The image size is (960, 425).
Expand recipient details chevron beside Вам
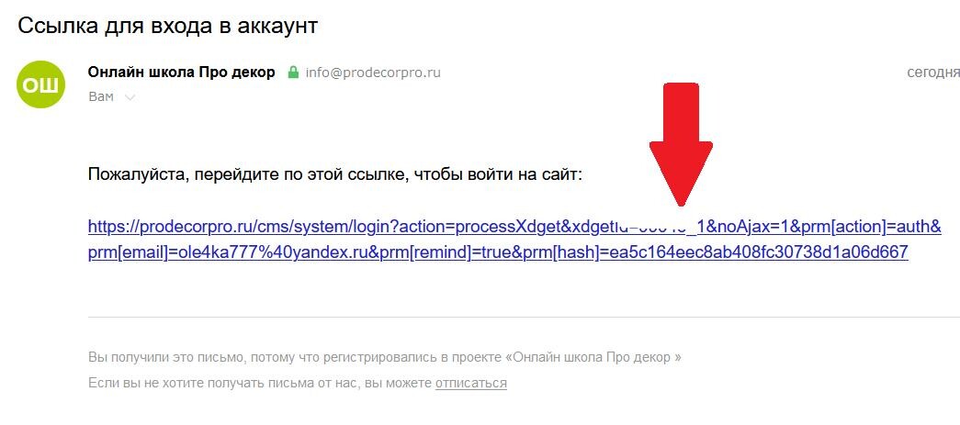(x=130, y=97)
